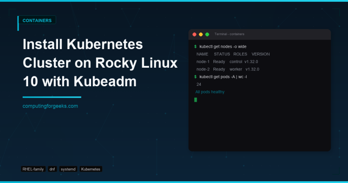Open the computingforgeeks.com link
This screenshot has height=183, width=348.
[x=50, y=106]
